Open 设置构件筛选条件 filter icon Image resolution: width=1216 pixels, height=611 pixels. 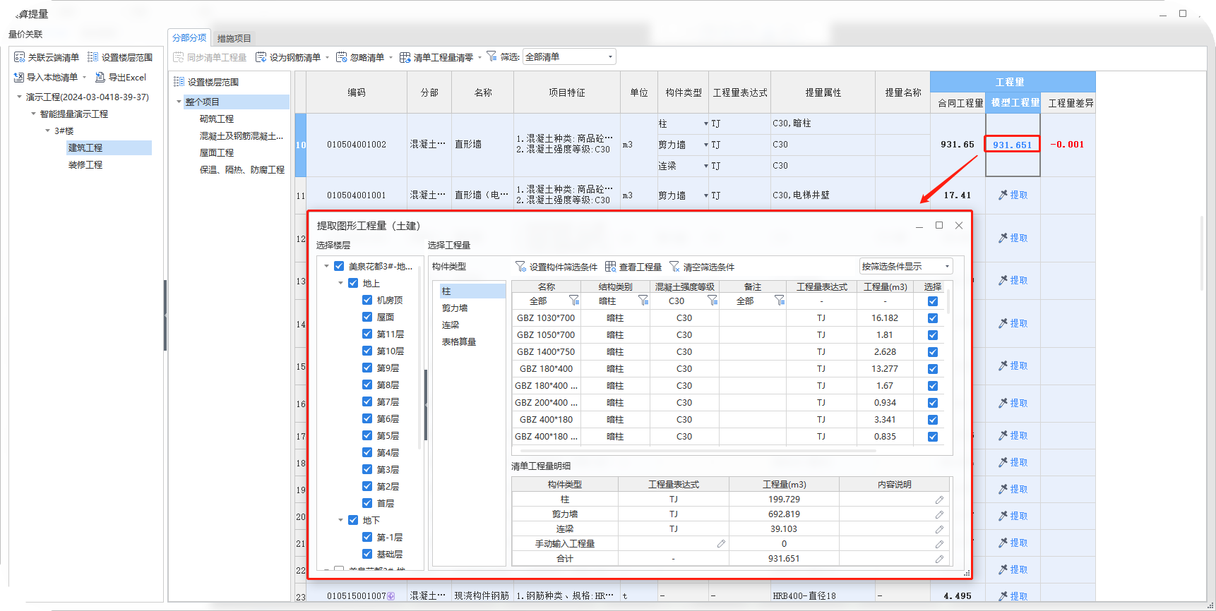[x=520, y=266]
